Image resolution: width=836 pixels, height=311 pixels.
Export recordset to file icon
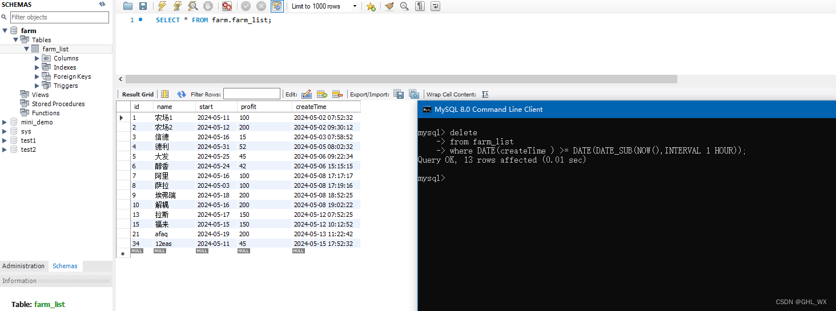coord(399,94)
